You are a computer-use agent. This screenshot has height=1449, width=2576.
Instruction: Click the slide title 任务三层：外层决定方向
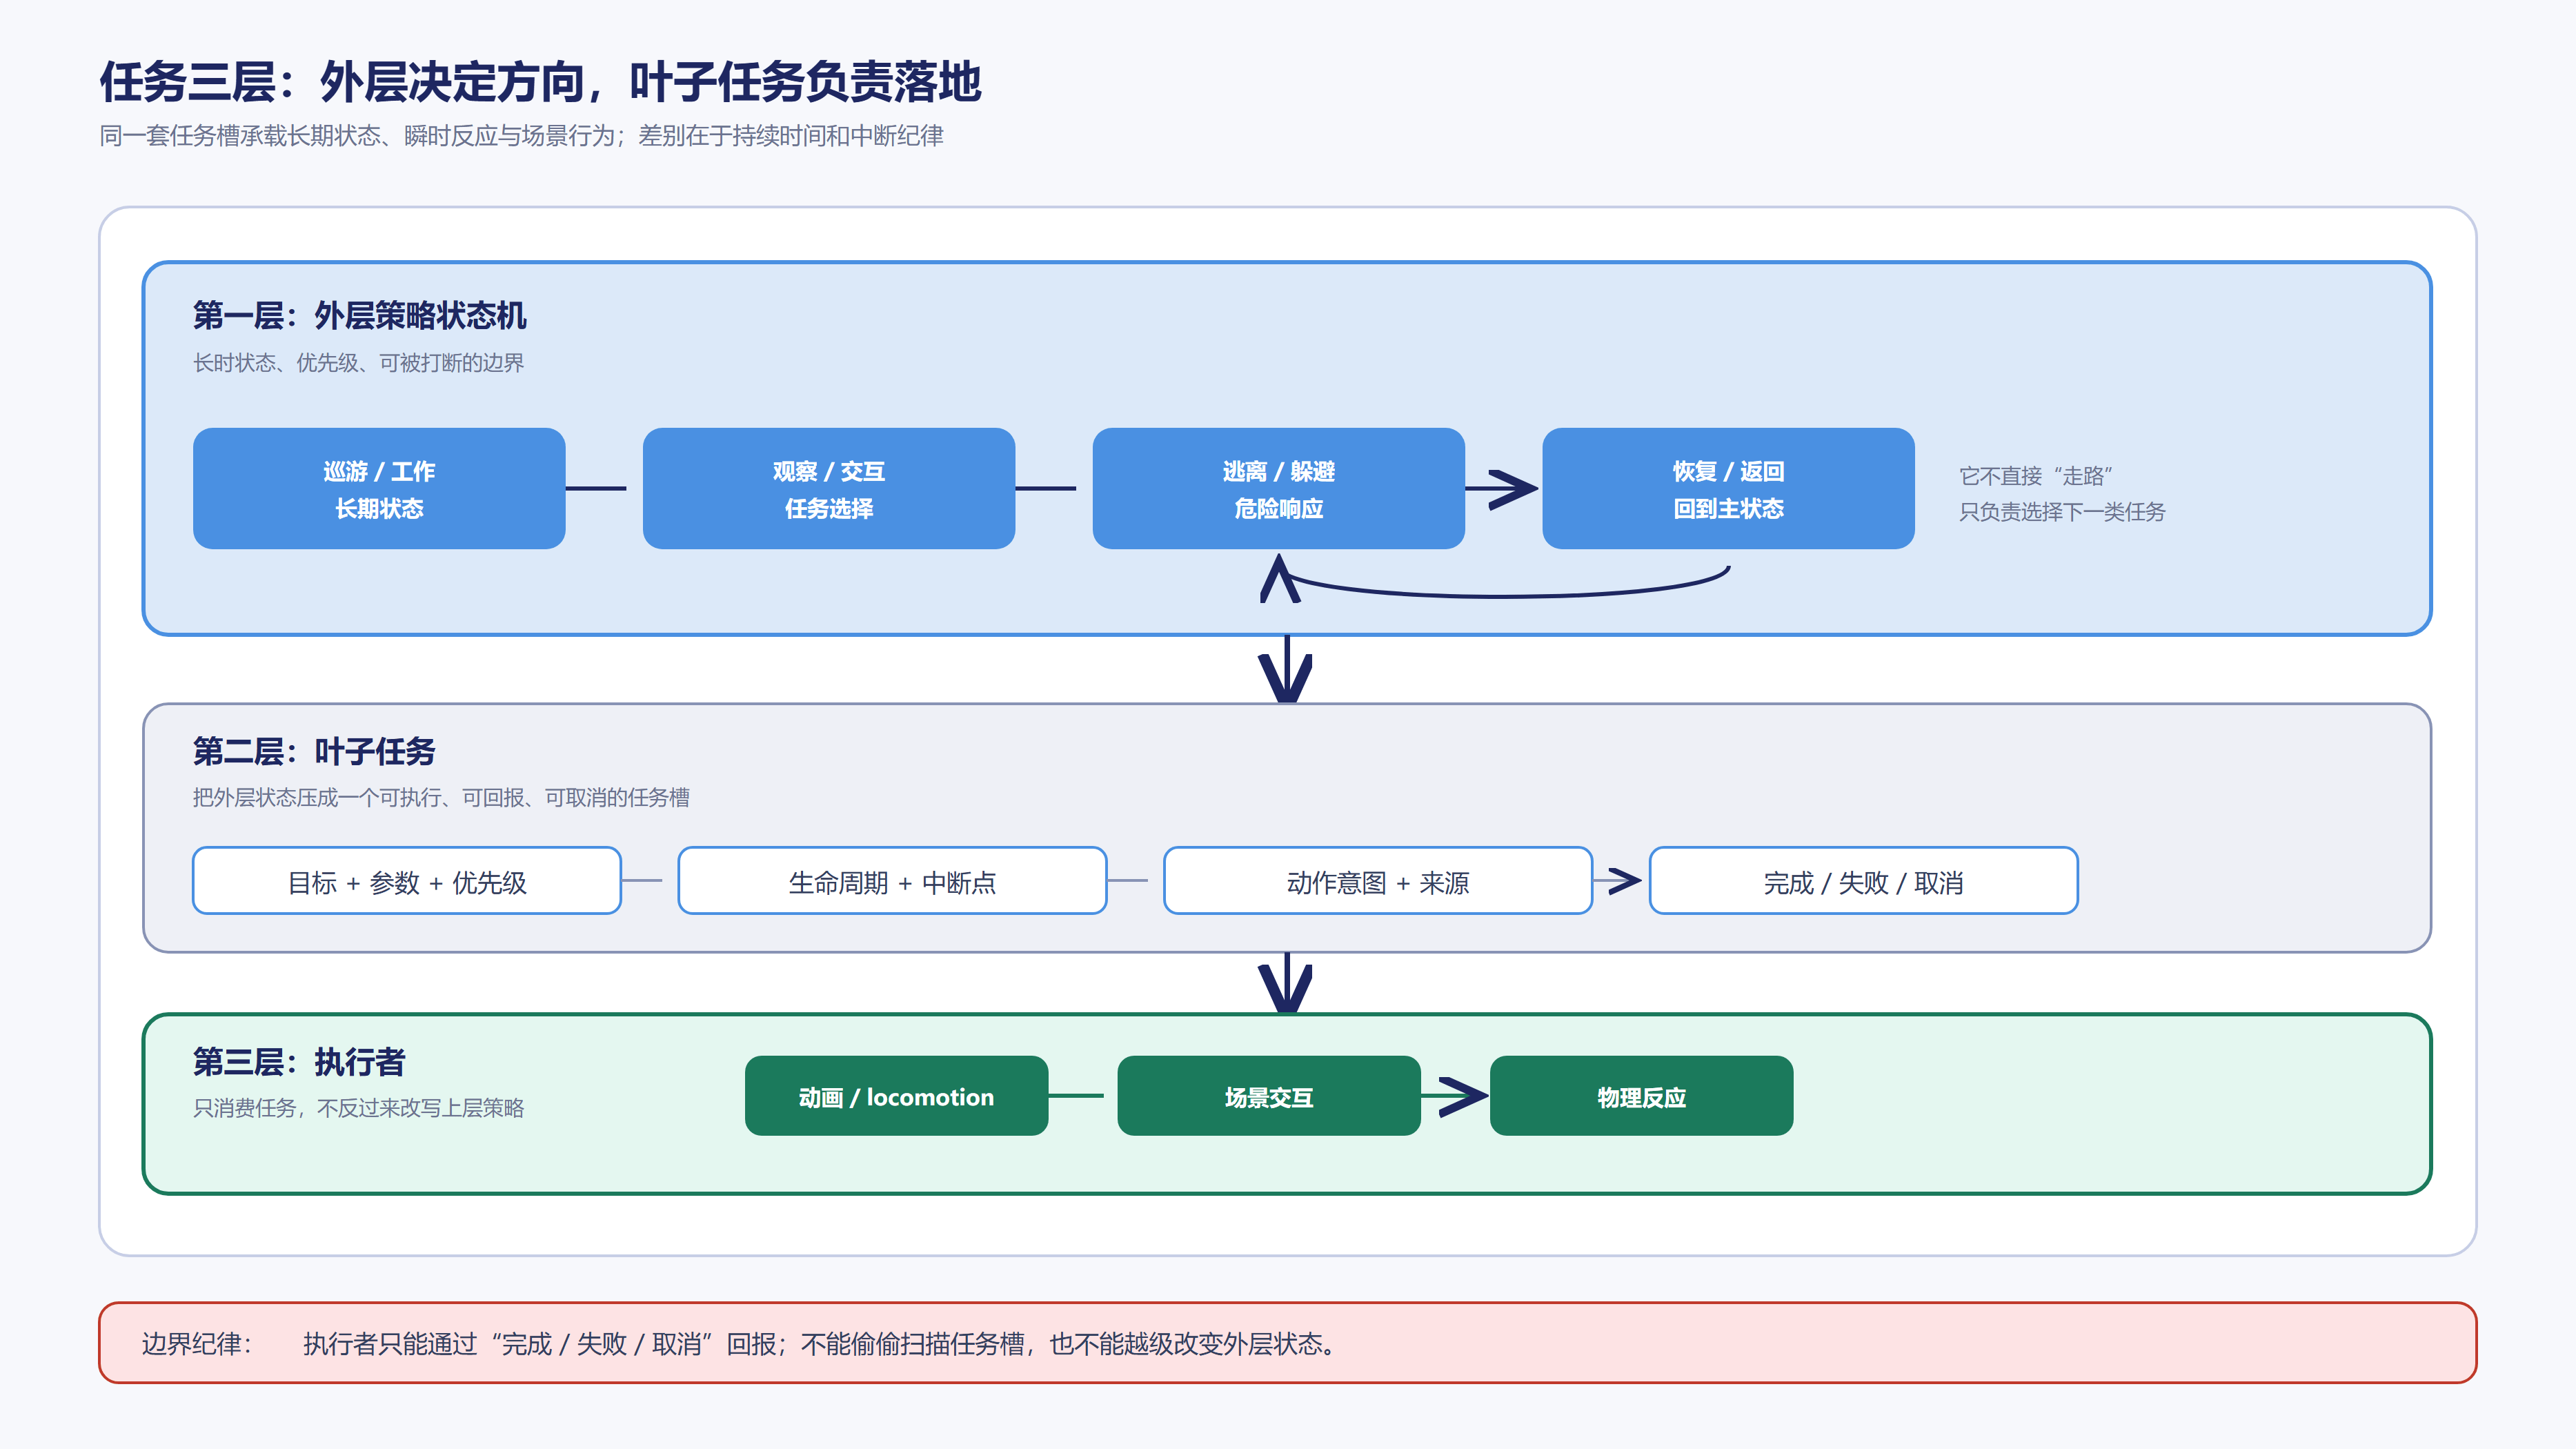click(540, 82)
